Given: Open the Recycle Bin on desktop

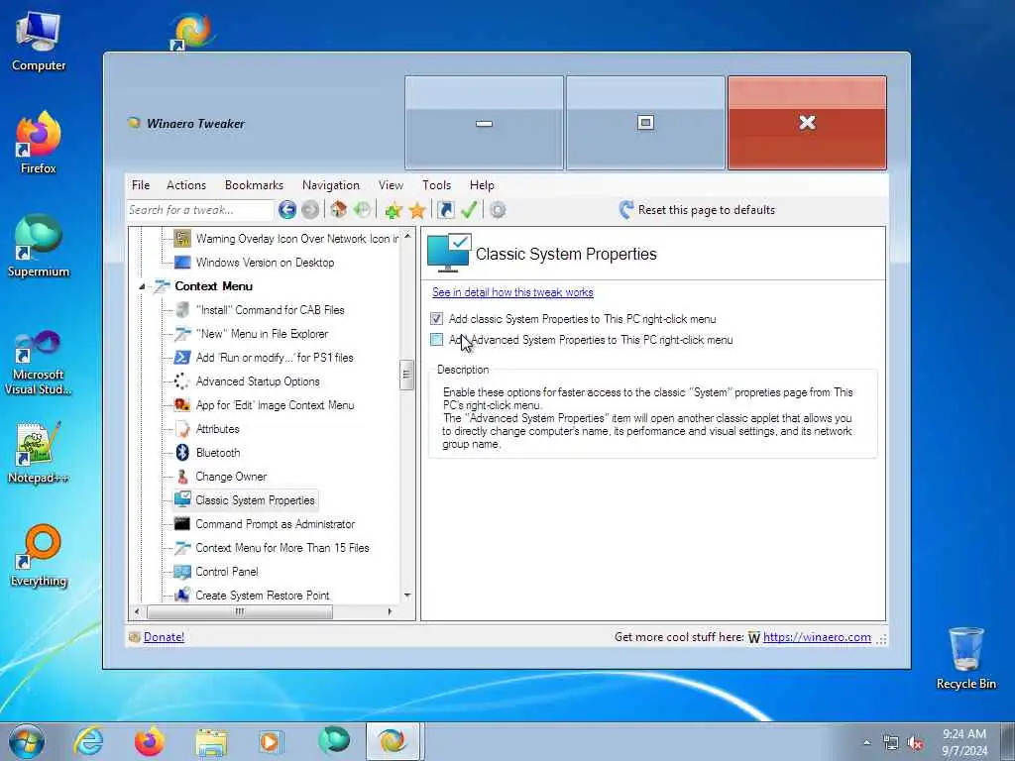Looking at the screenshot, I should pos(965,658).
